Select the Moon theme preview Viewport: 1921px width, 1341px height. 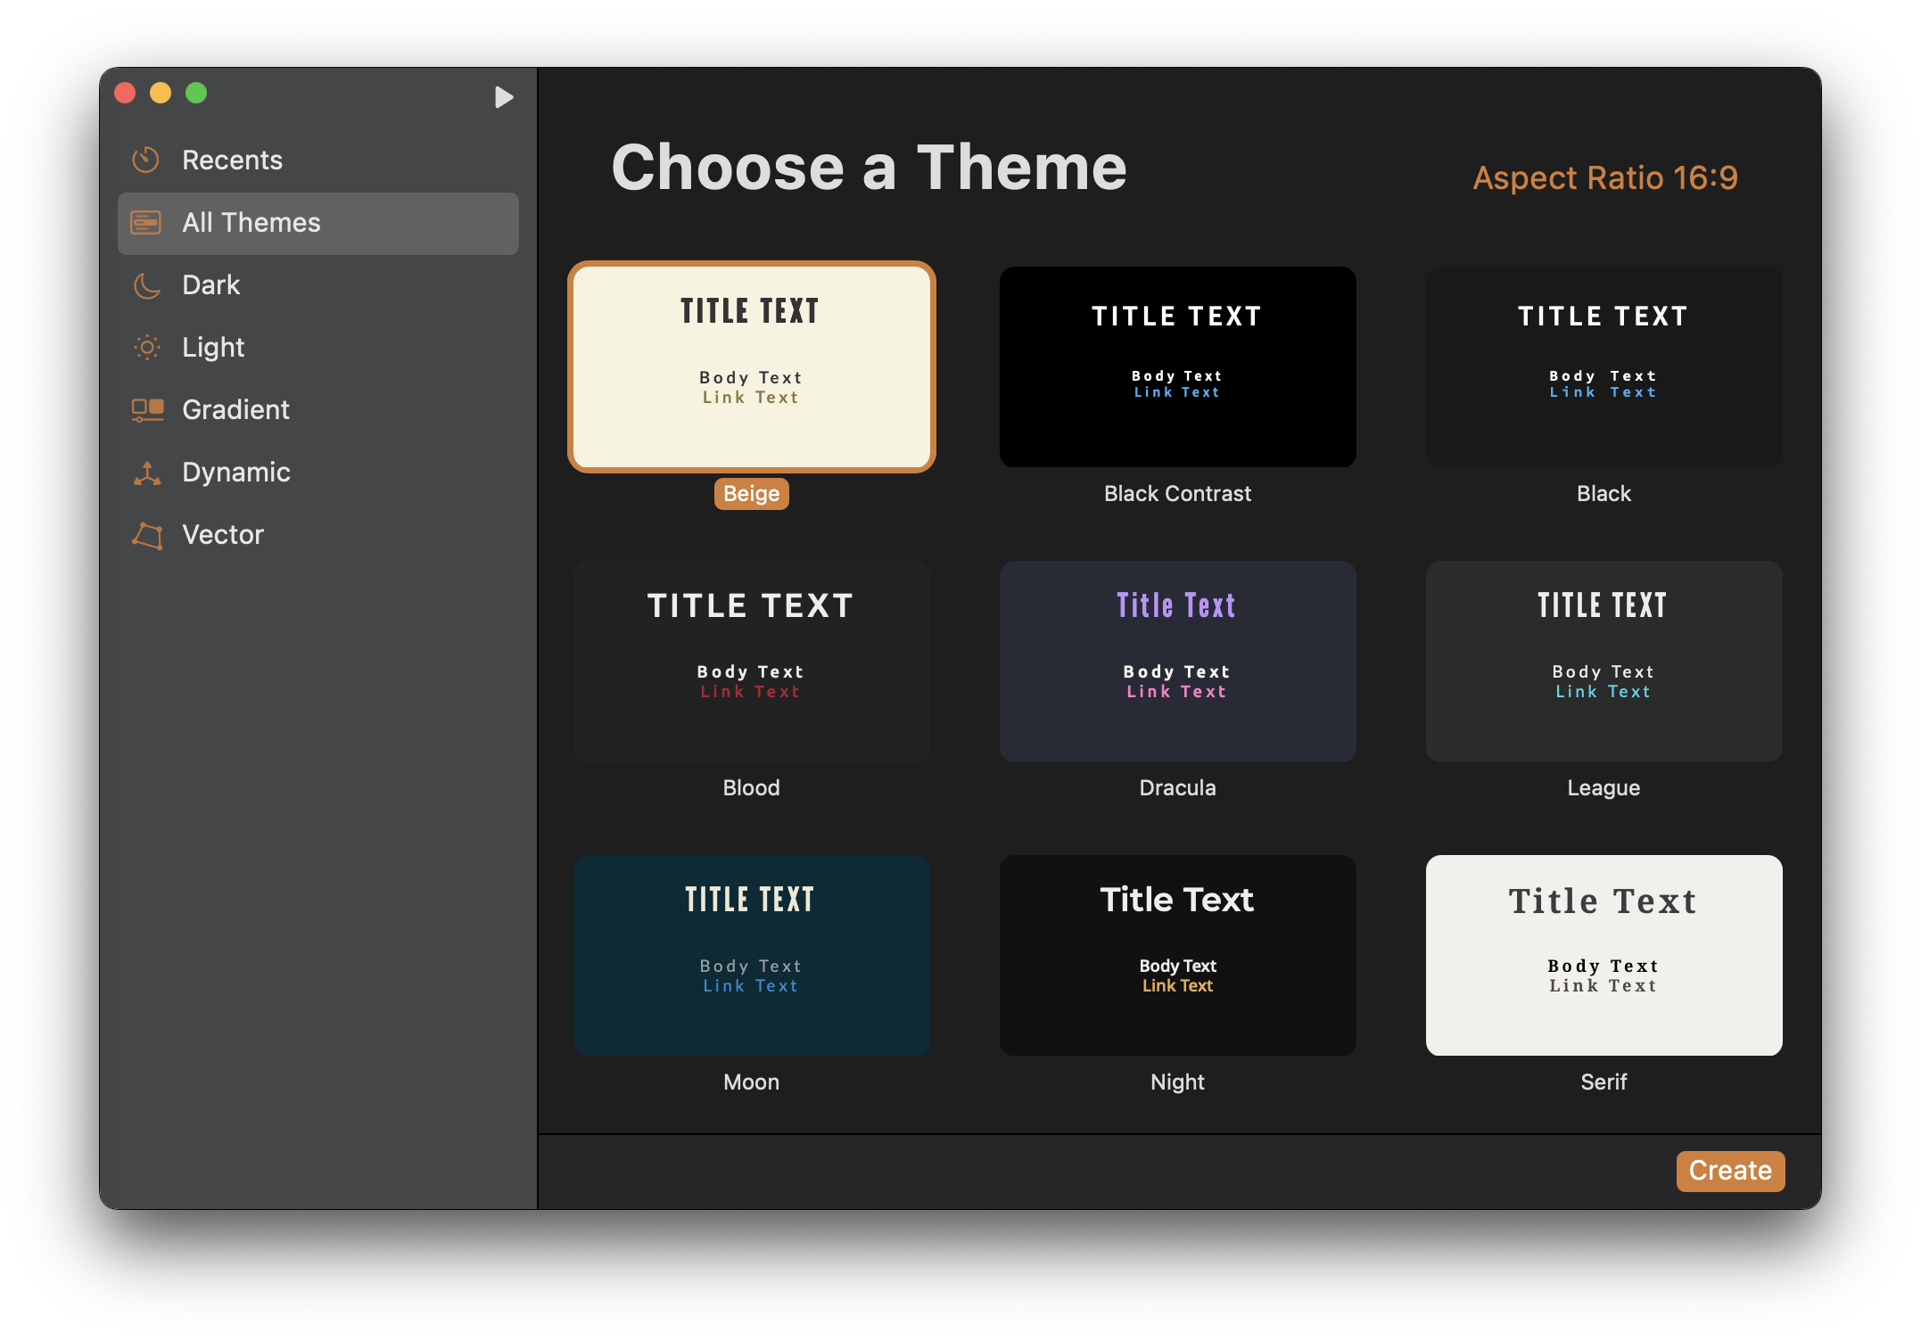click(752, 955)
